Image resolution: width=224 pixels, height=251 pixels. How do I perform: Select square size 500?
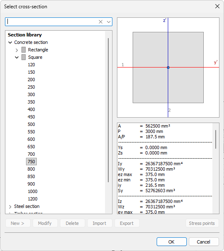(x=31, y=124)
